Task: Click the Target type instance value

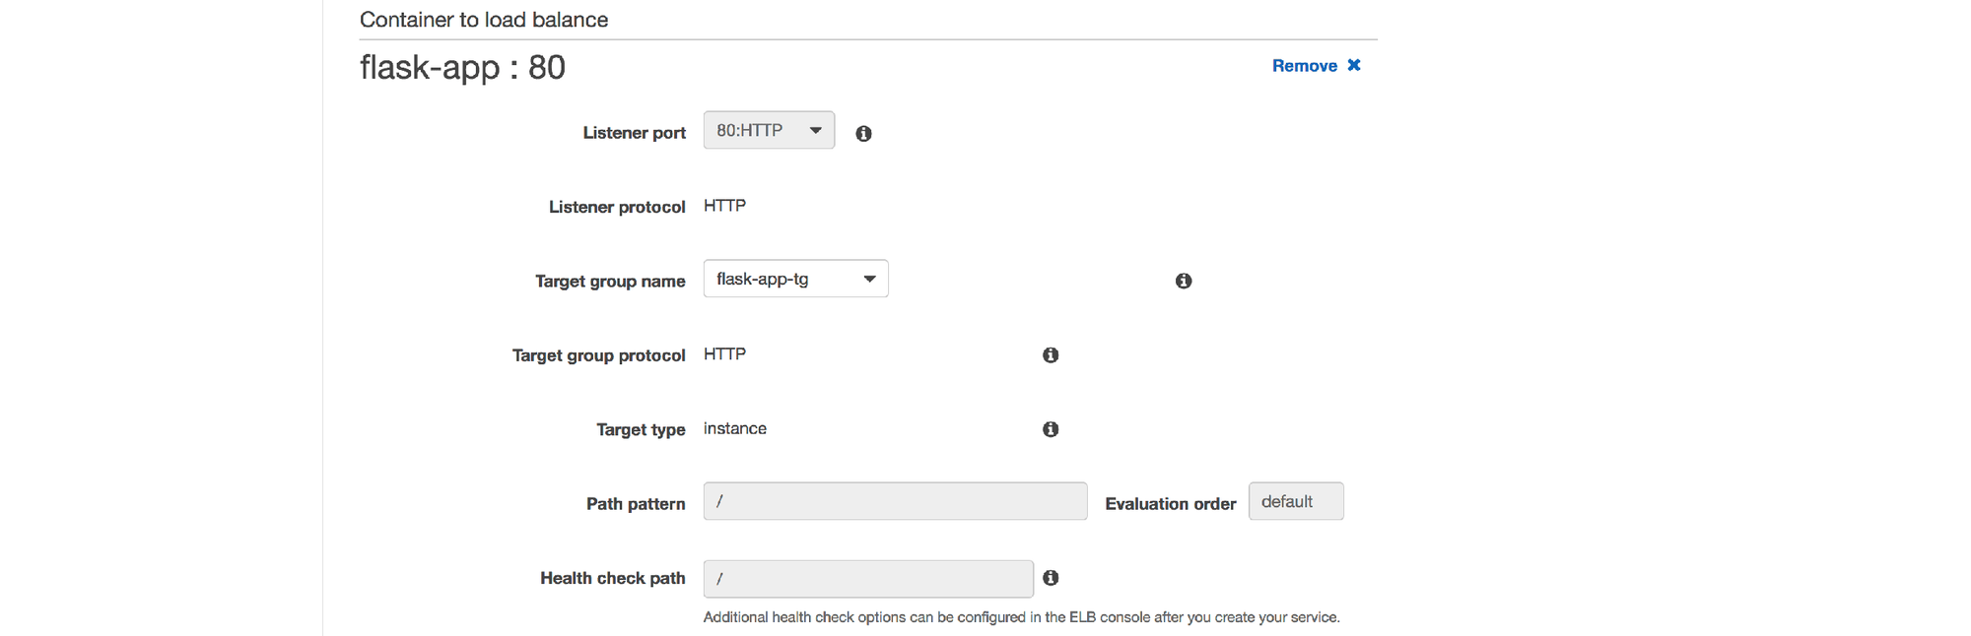Action: click(735, 428)
